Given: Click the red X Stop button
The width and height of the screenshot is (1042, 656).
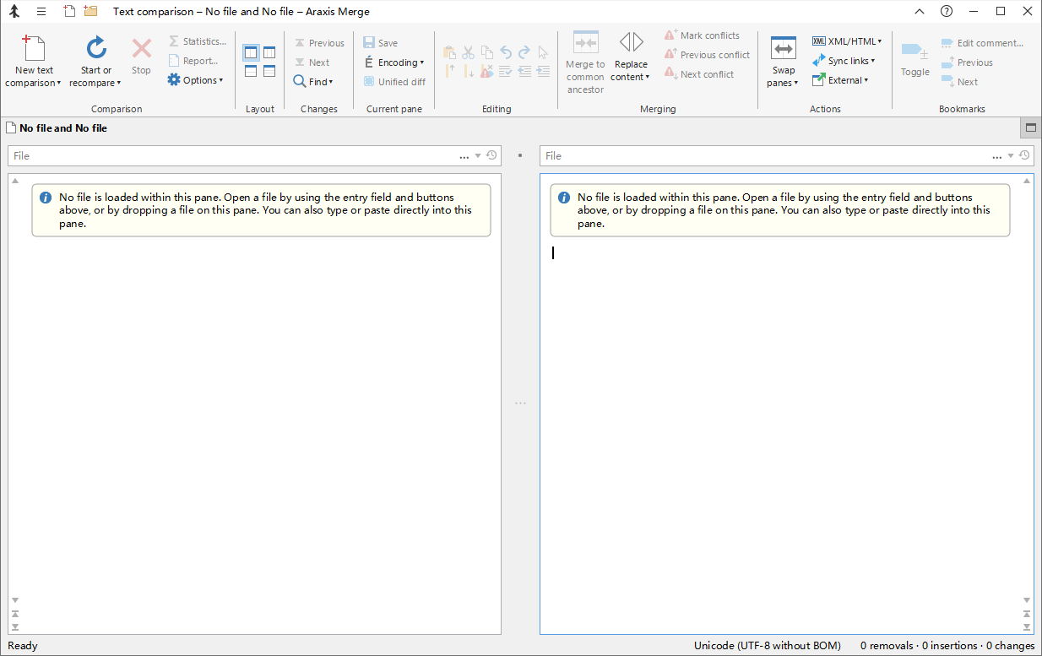Looking at the screenshot, I should pyautogui.click(x=141, y=57).
